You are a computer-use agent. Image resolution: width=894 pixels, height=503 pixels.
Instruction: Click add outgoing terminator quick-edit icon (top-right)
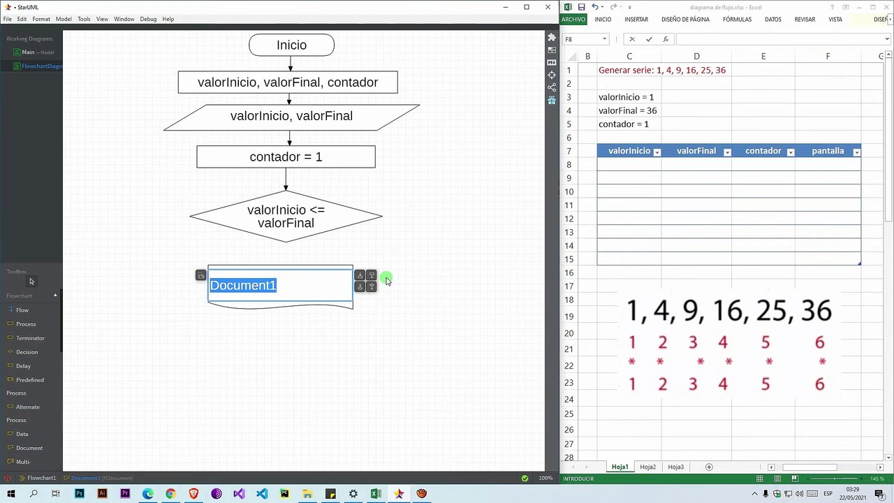pyautogui.click(x=372, y=275)
